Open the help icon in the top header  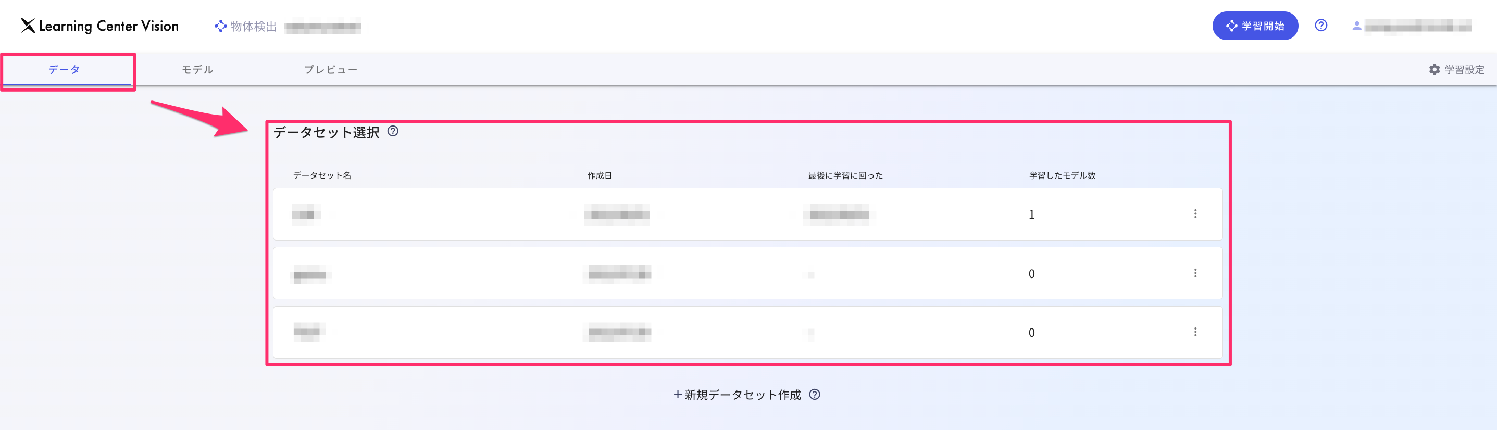point(1320,26)
